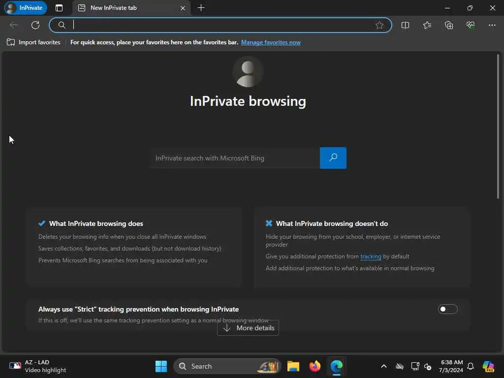Refresh the page with reload icon
This screenshot has height=378, width=504.
(35, 25)
